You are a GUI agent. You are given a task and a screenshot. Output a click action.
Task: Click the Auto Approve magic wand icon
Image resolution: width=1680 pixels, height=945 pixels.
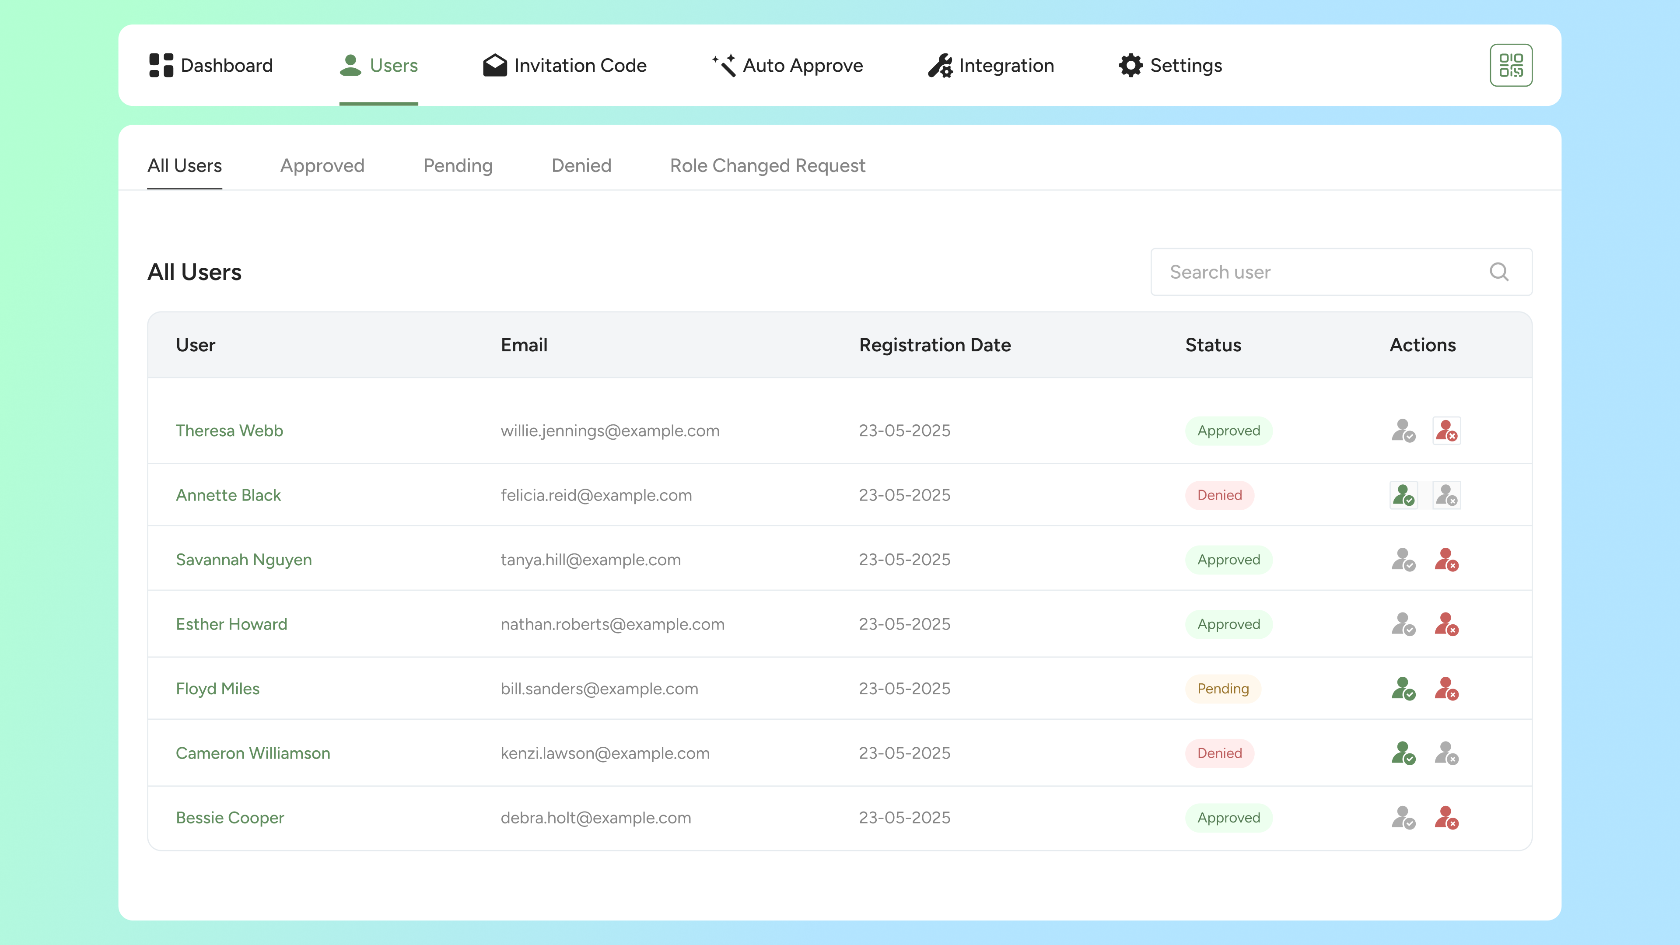[x=724, y=65]
